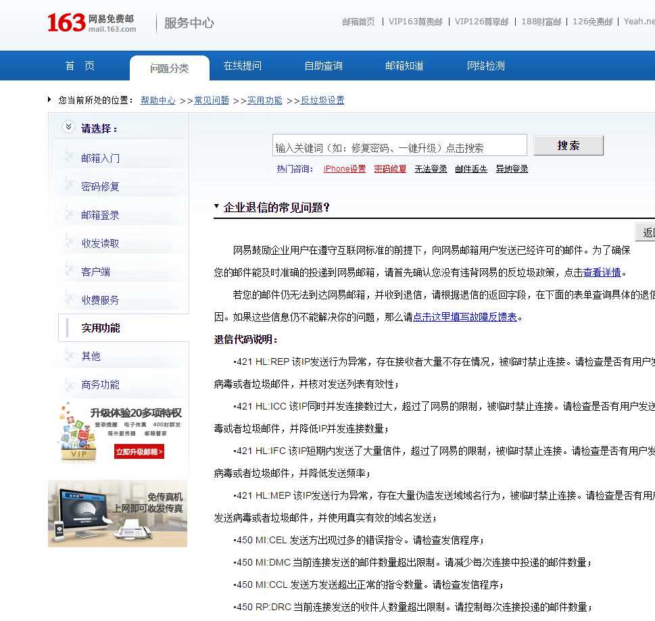The width and height of the screenshot is (655, 621).
Task: Collapse the 企业退信的常见问题 triangle
Action: point(216,206)
